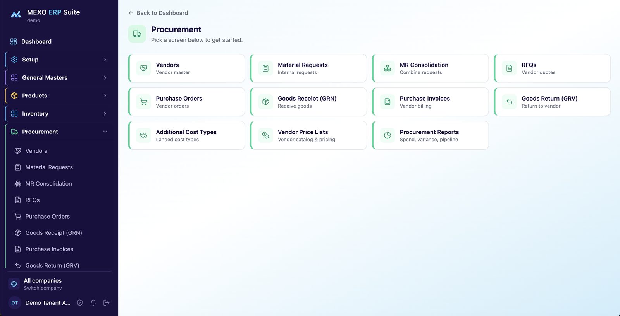Click the Setup gear icon
This screenshot has width=620, height=316.
coord(14,60)
